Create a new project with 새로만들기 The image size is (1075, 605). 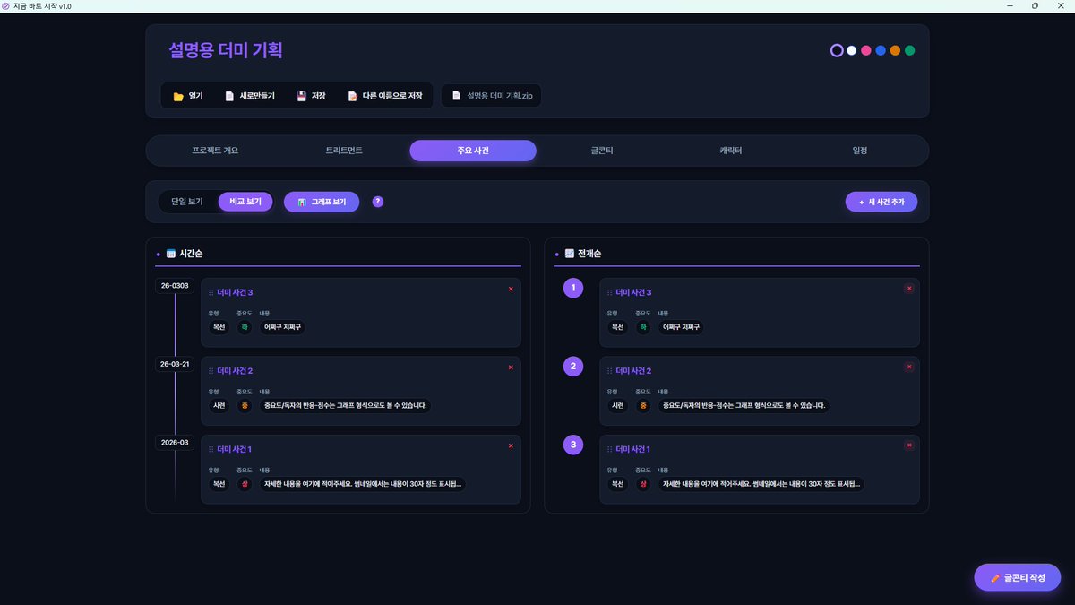[x=249, y=96]
